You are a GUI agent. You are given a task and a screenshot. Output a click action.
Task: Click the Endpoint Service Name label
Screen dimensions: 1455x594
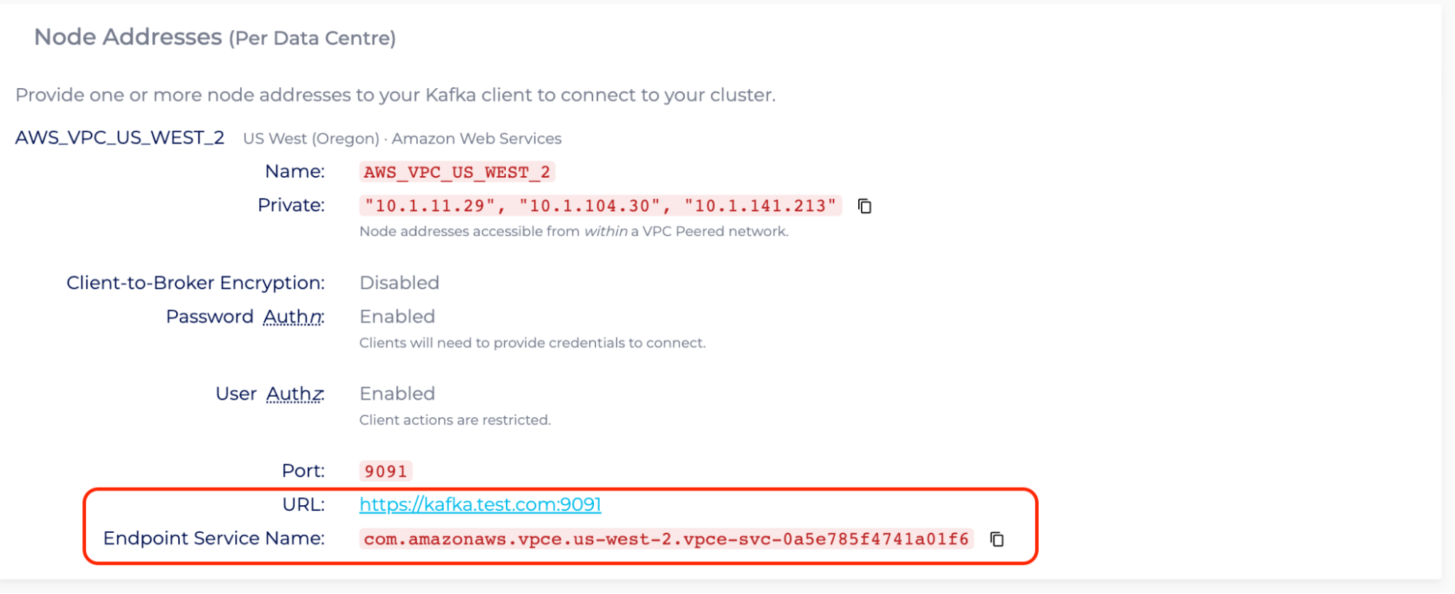(x=214, y=539)
